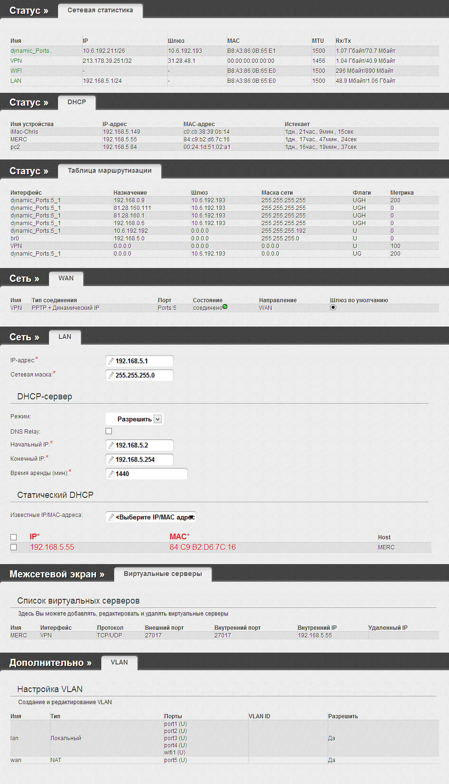
Task: Toggle the select-all static DHCP header checkbox
Action: click(x=14, y=537)
